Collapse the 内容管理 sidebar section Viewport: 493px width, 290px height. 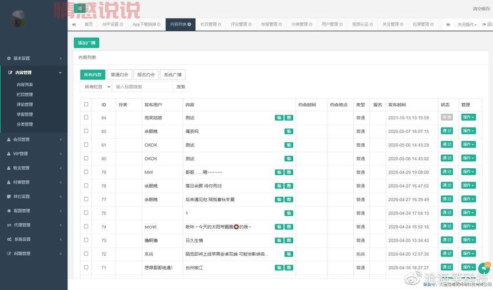34,72
